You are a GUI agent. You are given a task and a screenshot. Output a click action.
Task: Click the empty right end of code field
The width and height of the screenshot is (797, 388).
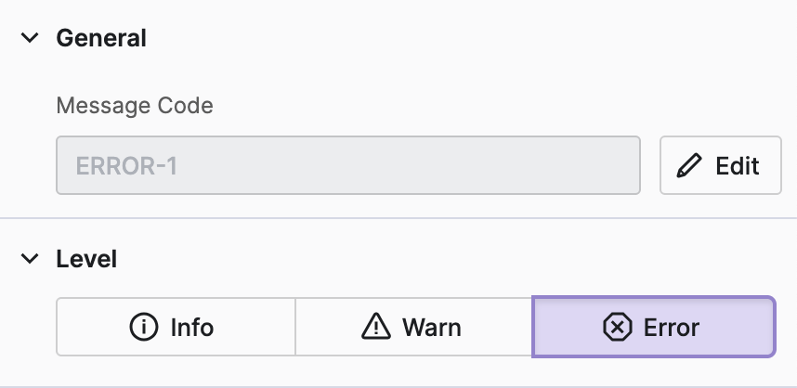(x=576, y=166)
